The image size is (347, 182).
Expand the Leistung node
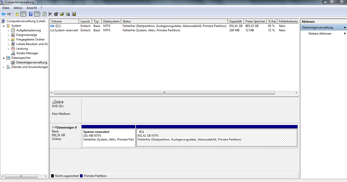[x=8, y=49]
